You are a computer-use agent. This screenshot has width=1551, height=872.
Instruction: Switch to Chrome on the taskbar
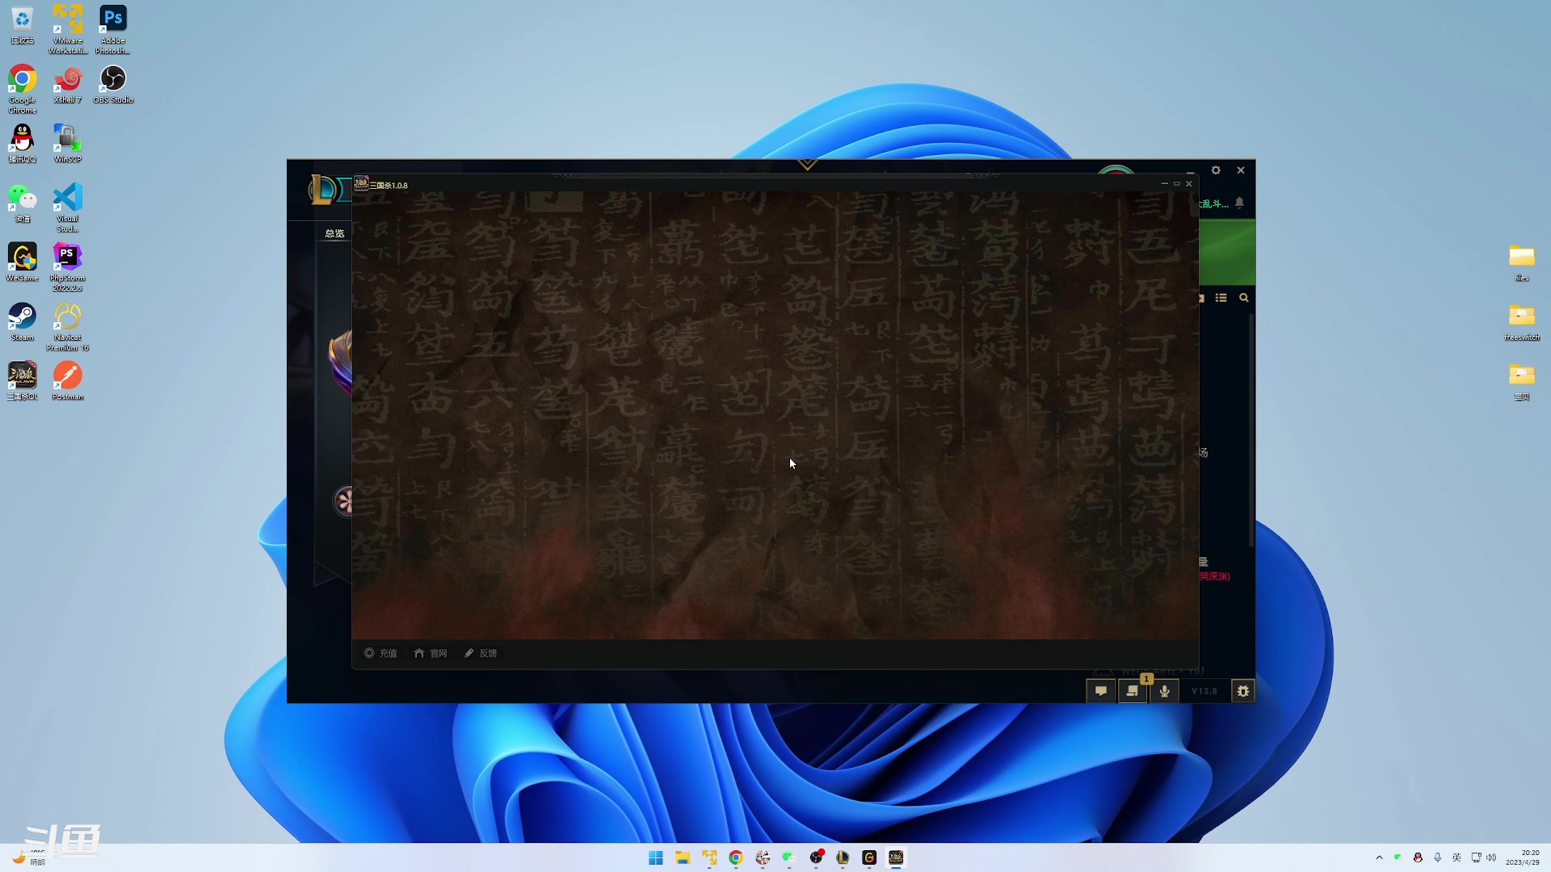[x=736, y=857]
